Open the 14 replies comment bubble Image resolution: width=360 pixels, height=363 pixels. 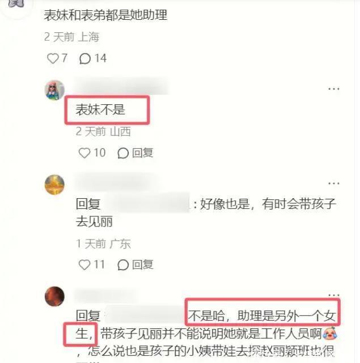tap(85, 58)
